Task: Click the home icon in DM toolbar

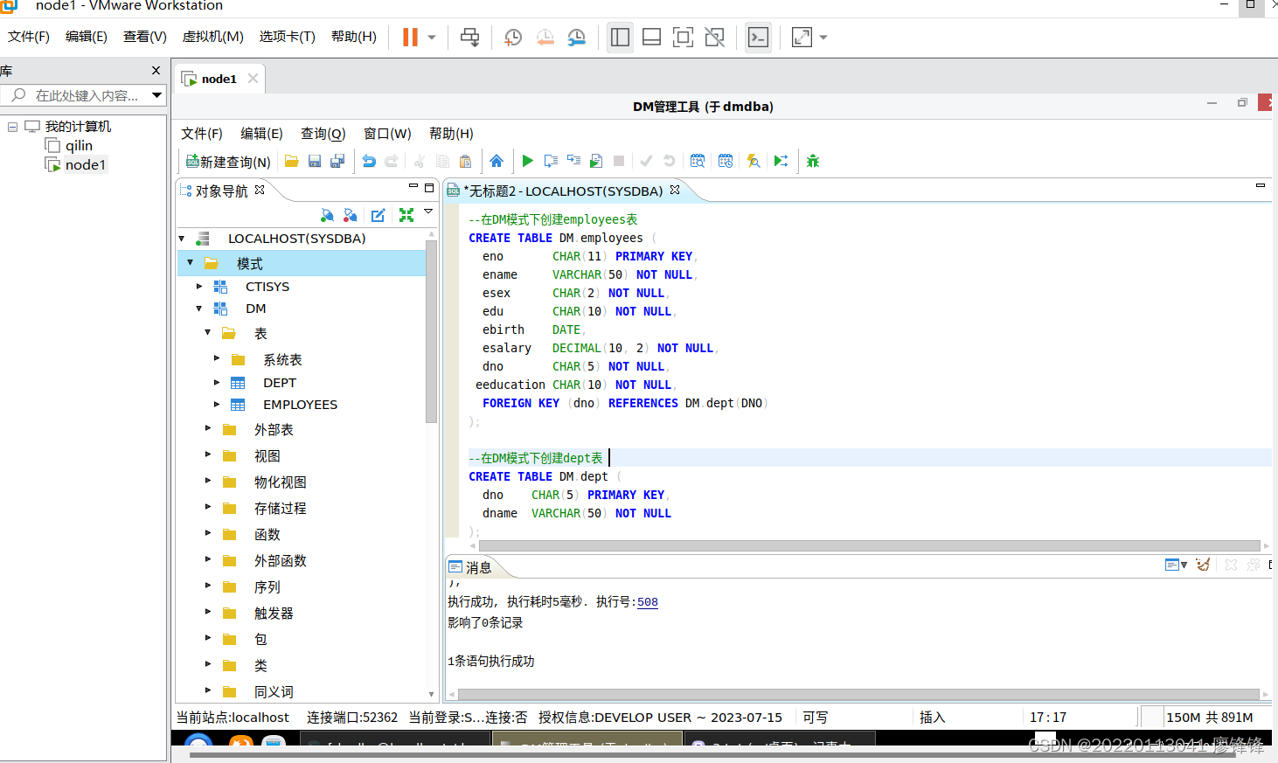Action: [x=497, y=161]
